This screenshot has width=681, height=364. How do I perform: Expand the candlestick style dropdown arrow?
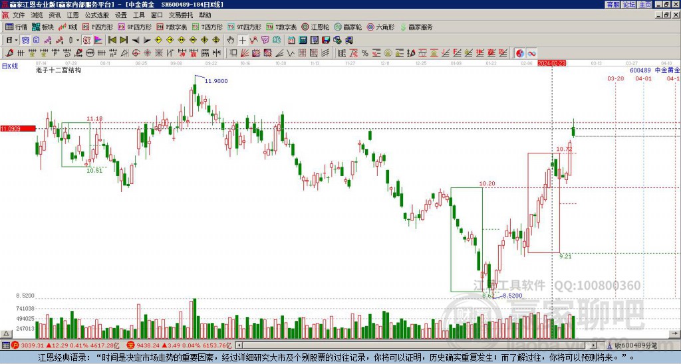78,40
